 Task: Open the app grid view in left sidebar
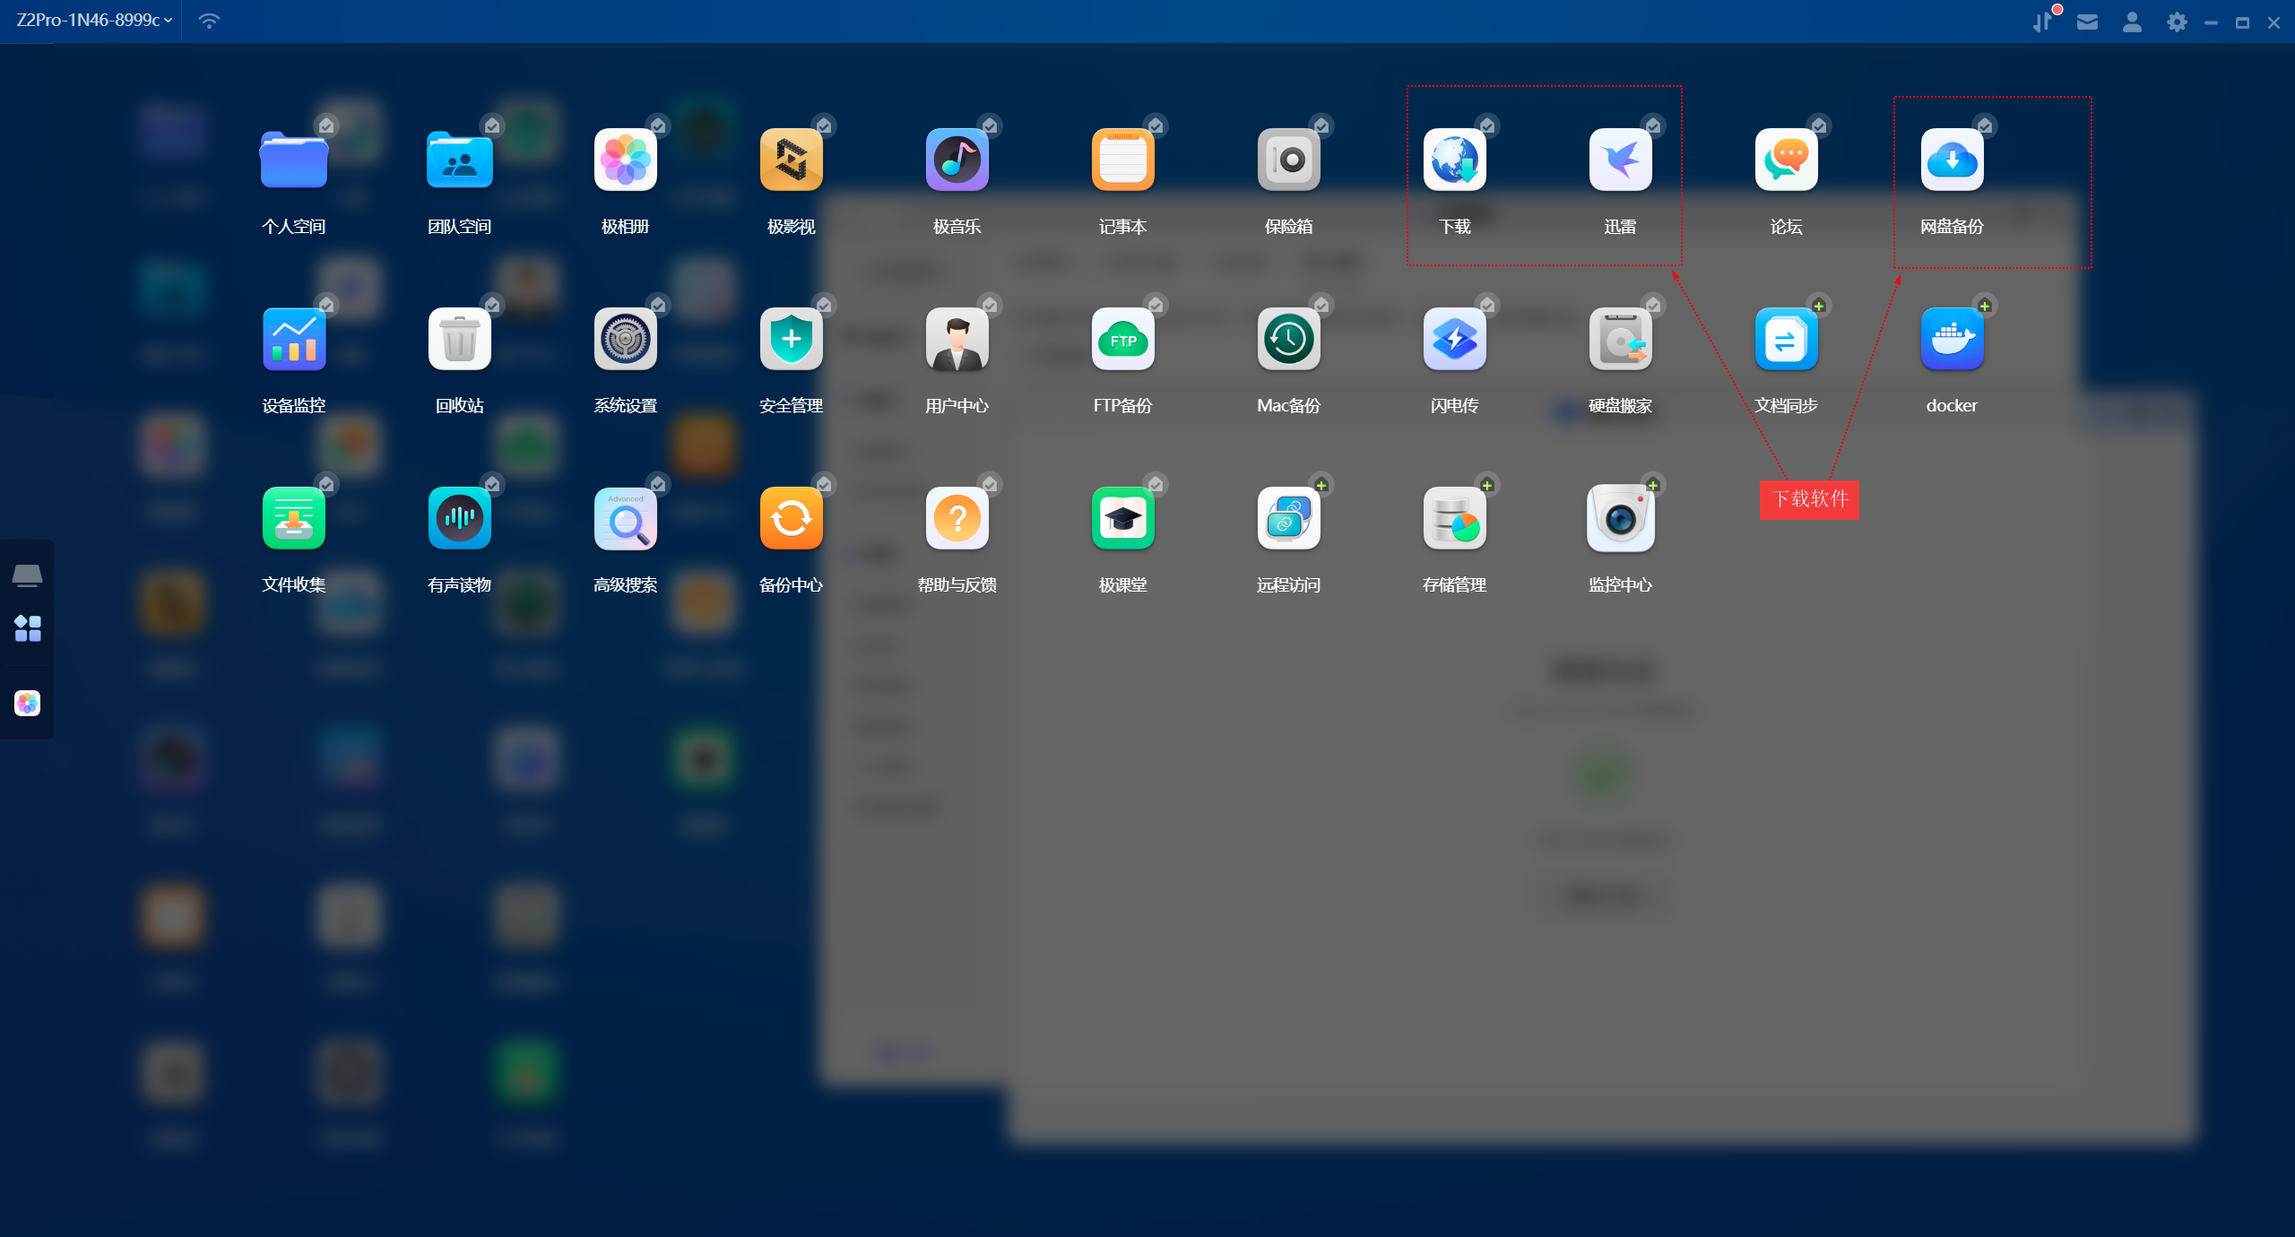pos(28,628)
